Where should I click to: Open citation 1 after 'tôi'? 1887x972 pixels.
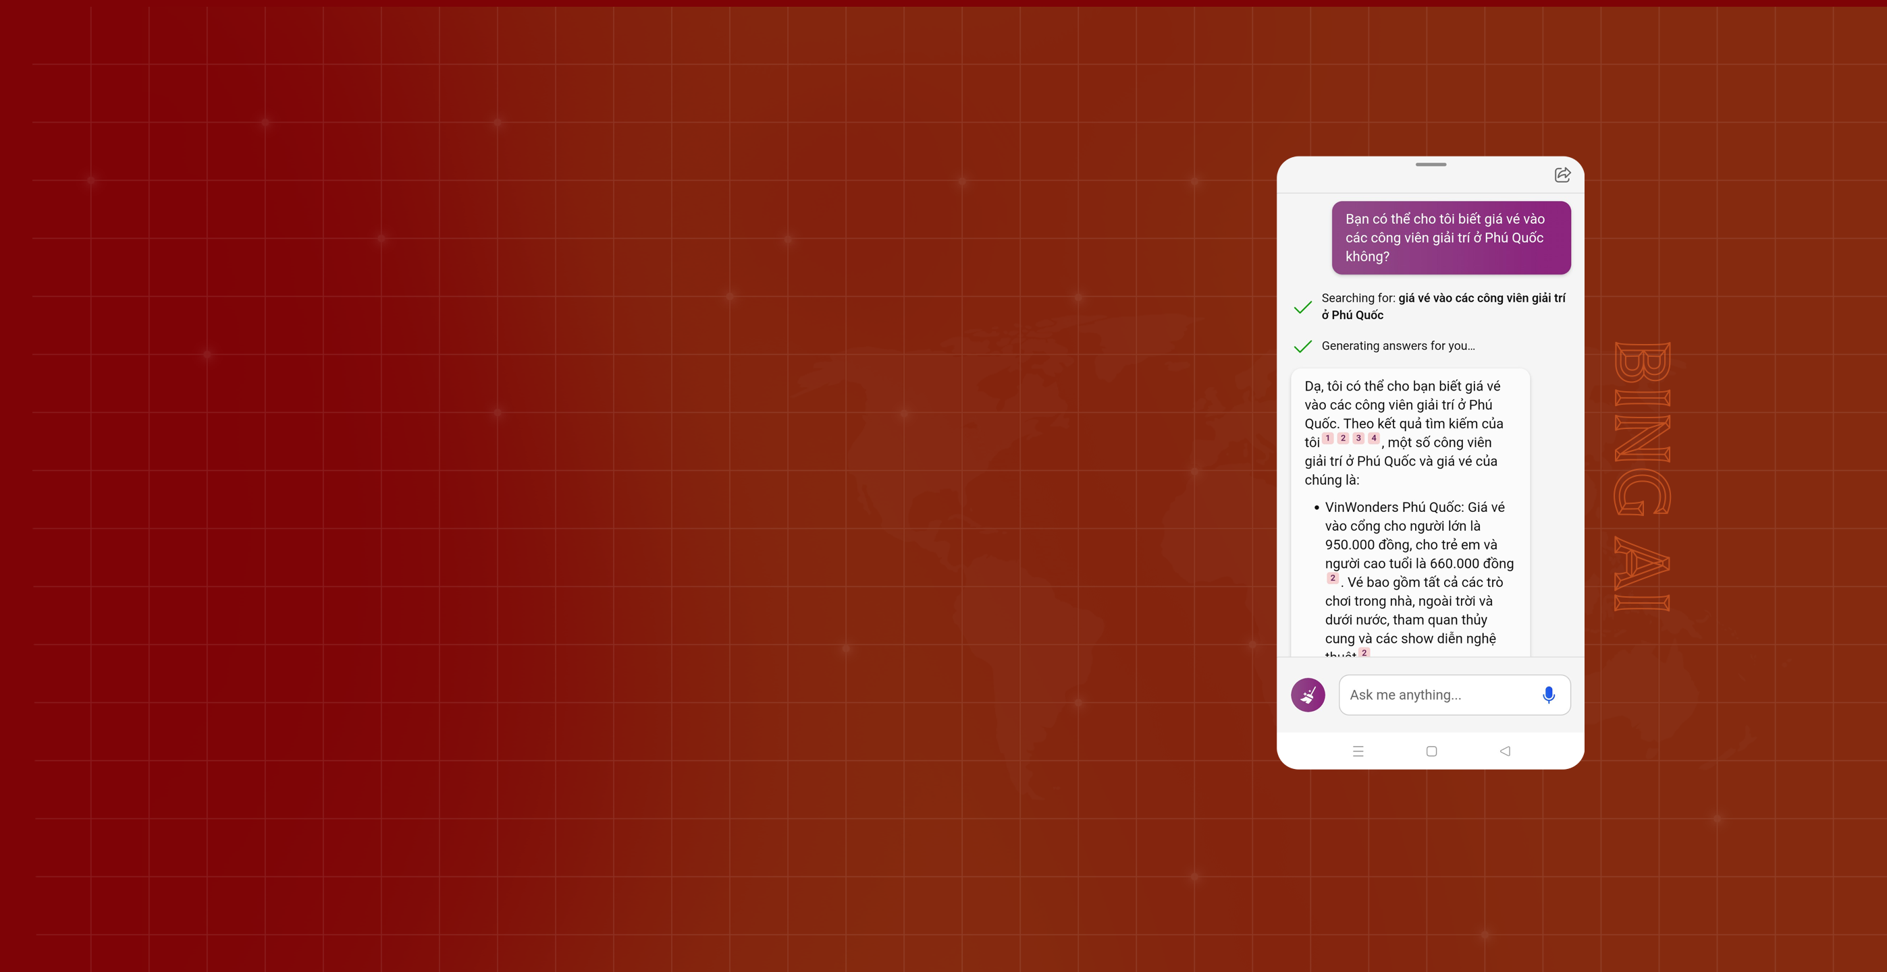(1327, 438)
